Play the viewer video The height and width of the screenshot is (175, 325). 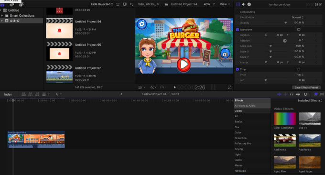pyautogui.click(x=174, y=87)
